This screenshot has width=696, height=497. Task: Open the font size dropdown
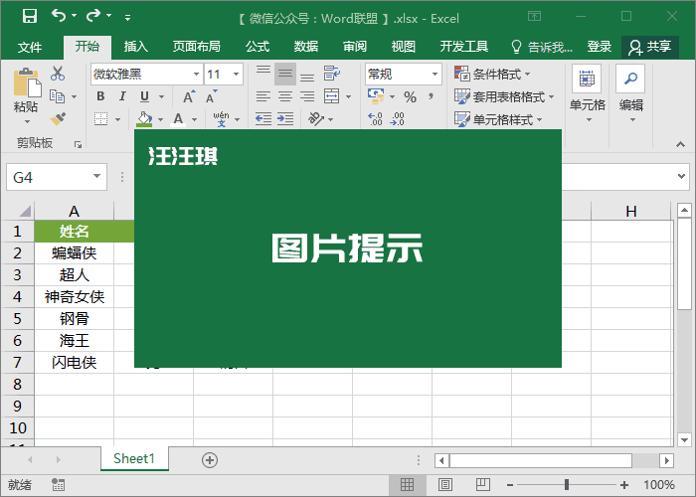[x=236, y=74]
